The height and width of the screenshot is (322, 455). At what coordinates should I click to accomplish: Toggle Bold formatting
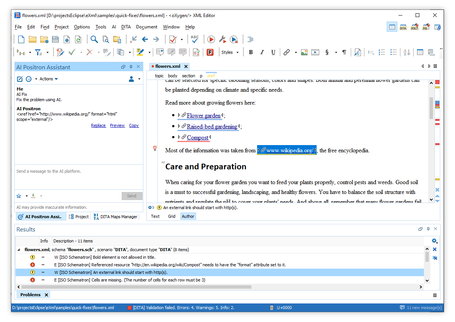click(x=251, y=52)
